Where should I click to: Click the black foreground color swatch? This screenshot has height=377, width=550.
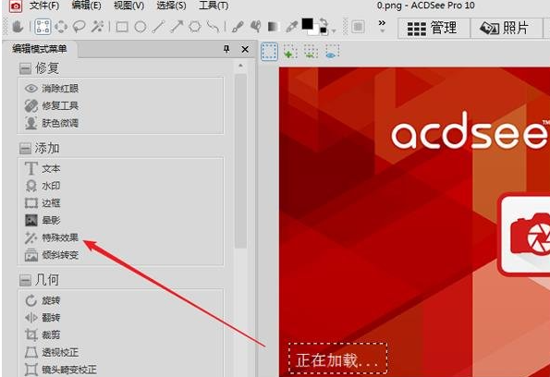pyautogui.click(x=307, y=24)
